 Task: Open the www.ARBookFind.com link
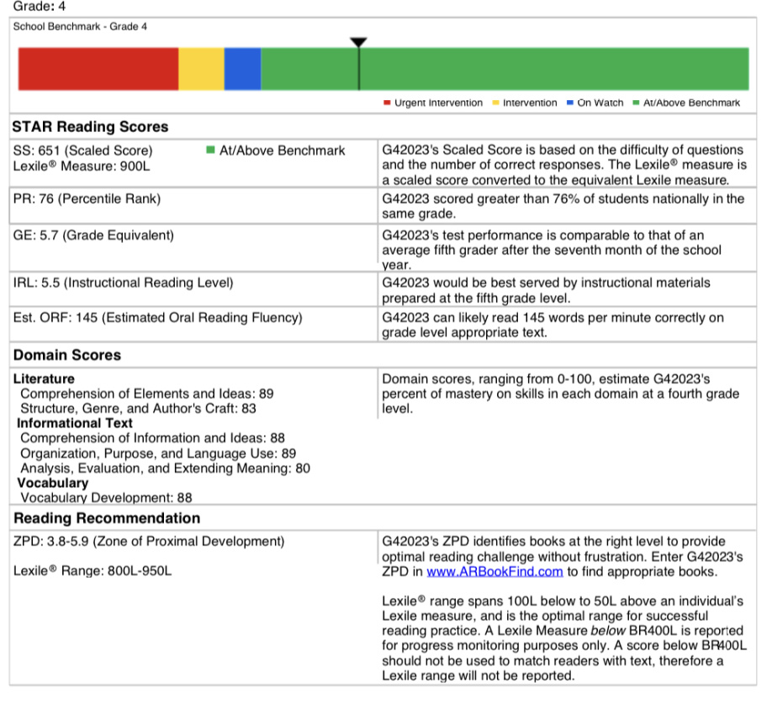coord(494,572)
